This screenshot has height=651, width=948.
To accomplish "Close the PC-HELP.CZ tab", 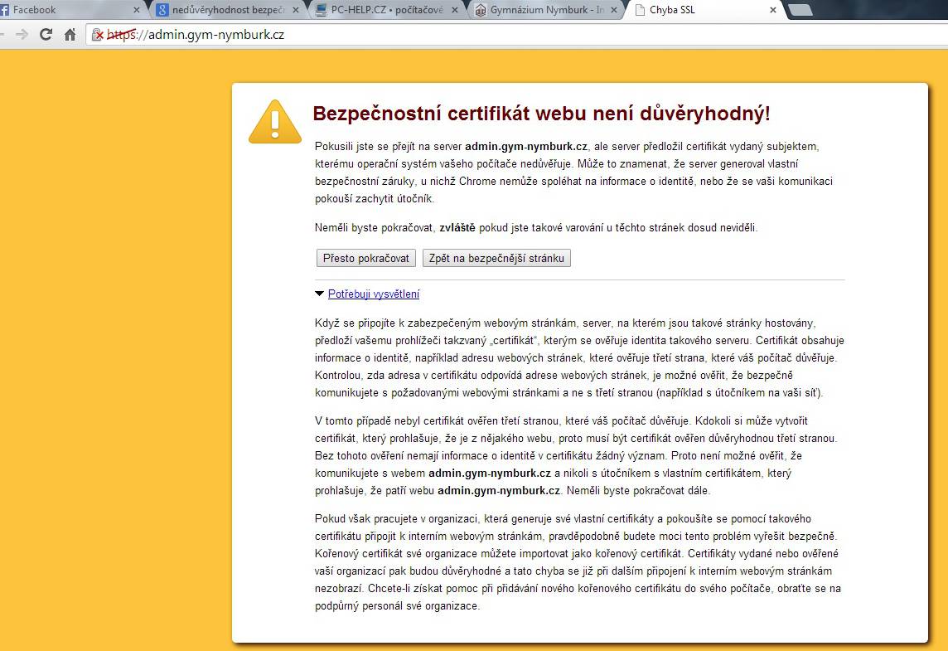I will [455, 10].
